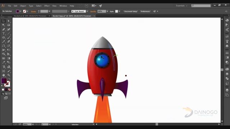Click the GPU Performance rocket icon

point(101,6)
